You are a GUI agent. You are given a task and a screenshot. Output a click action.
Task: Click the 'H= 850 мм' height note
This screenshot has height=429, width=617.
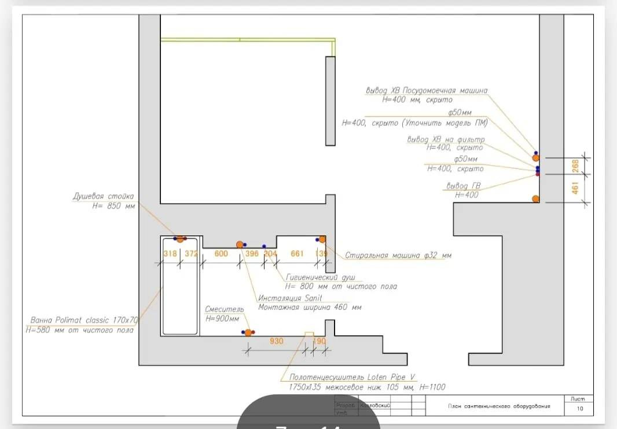113,206
